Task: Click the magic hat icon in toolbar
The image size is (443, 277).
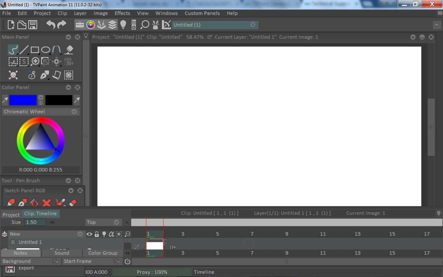Action: click(x=156, y=25)
